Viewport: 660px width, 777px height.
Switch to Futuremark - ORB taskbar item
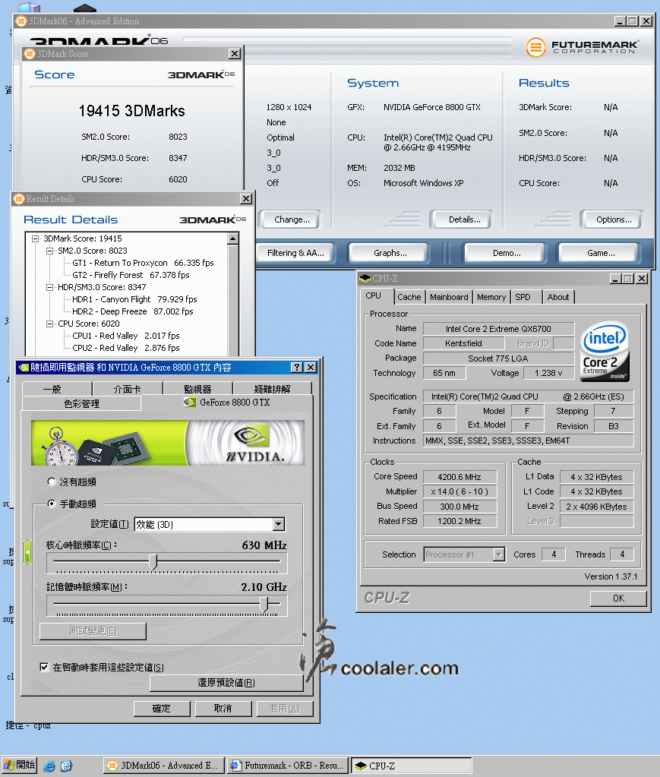click(288, 766)
